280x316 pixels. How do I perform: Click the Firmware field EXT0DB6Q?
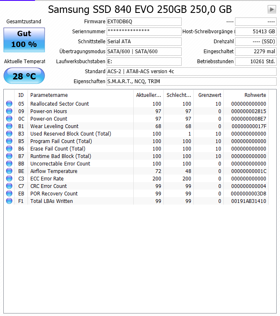[144, 22]
